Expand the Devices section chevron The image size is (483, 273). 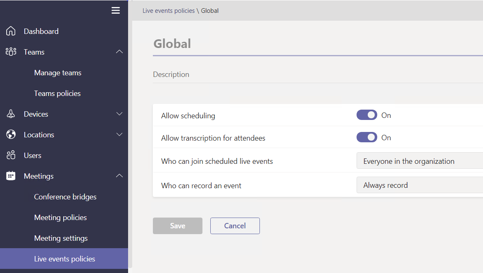(119, 114)
